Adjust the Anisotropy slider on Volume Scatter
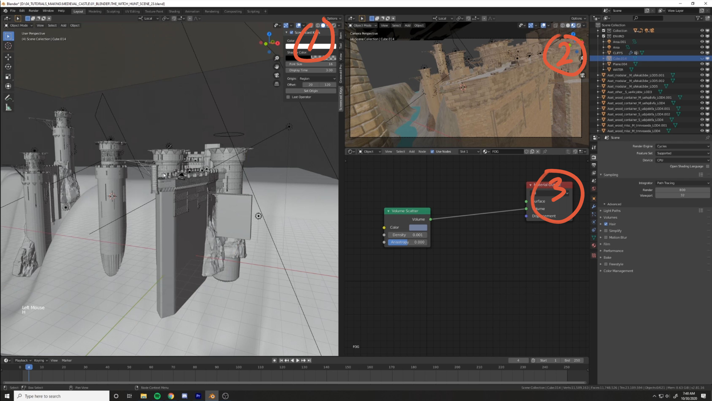This screenshot has height=401, width=712. 408,242
